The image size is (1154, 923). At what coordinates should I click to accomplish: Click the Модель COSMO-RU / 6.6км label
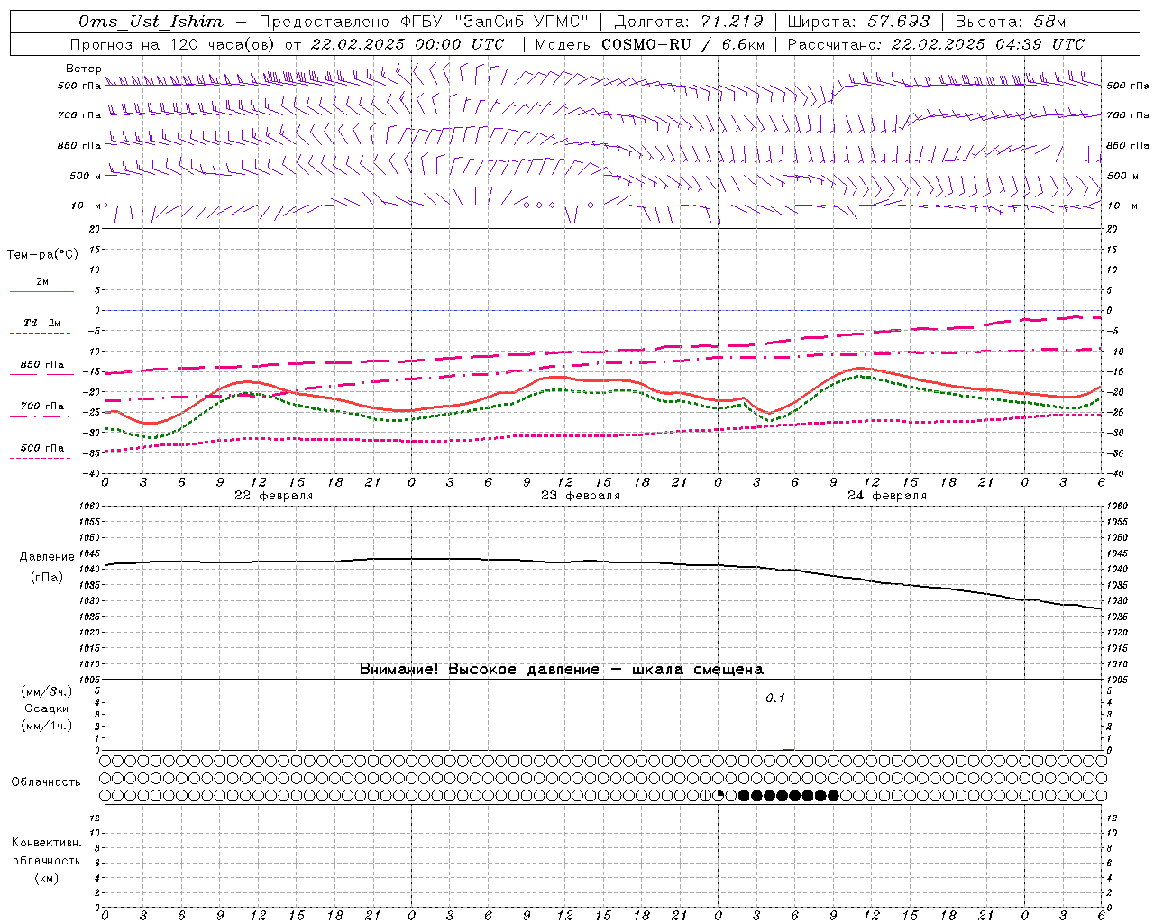(650, 44)
